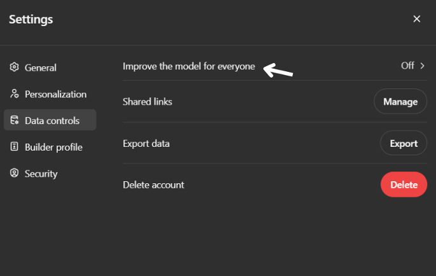
Task: Click the Off status for model improvement
Action: 407,66
